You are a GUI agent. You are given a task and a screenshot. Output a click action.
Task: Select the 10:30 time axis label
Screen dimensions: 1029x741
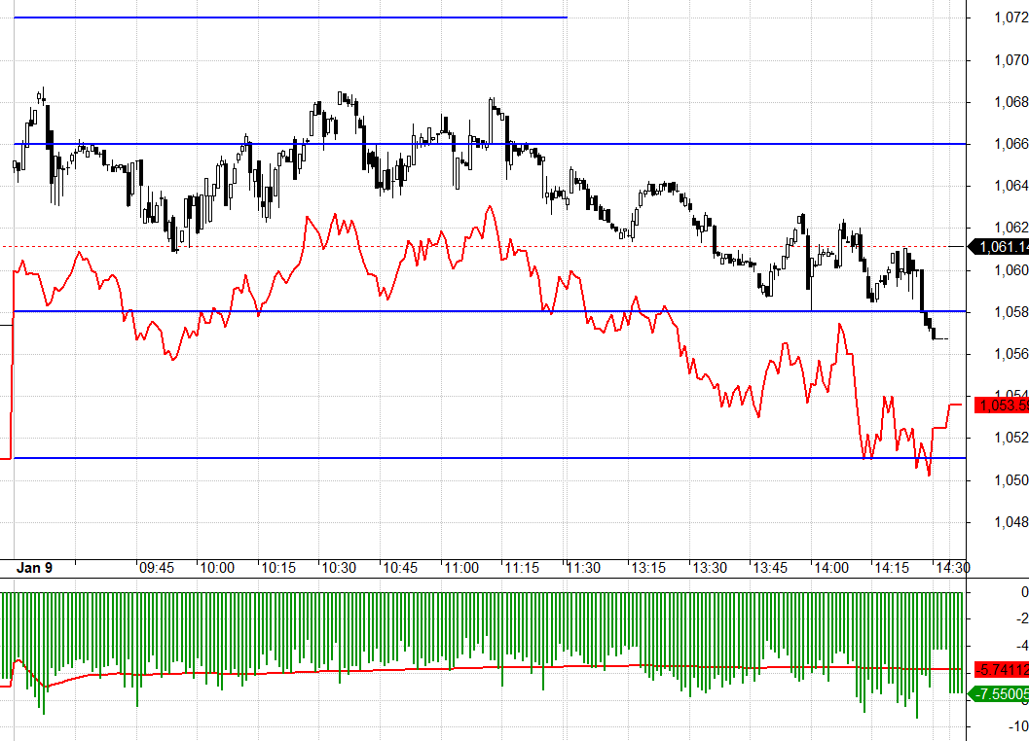click(x=340, y=568)
